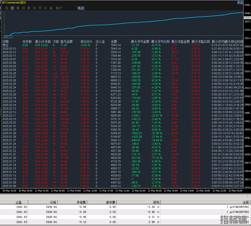This screenshot has width=251, height=226.
Task: Select the 2025.02.28 date row
Action: [123, 73]
